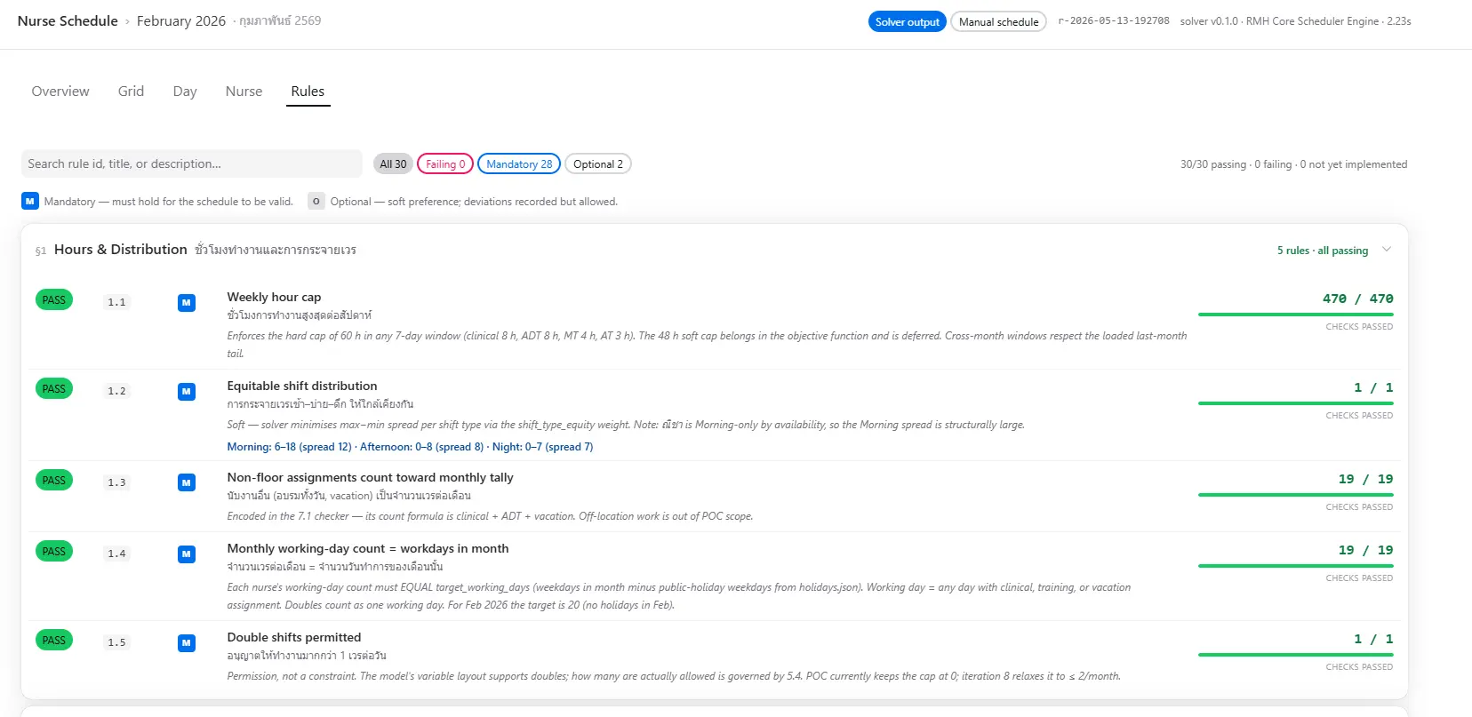Click rule number 1.1 label
The height and width of the screenshot is (717, 1472).
pyautogui.click(x=116, y=302)
